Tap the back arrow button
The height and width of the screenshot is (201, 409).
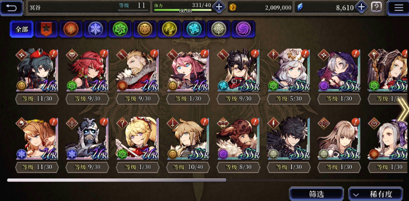[x=12, y=7]
